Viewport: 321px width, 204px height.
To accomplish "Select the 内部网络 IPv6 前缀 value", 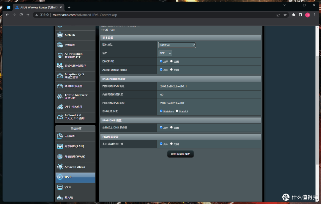I will pyautogui.click(x=173, y=103).
